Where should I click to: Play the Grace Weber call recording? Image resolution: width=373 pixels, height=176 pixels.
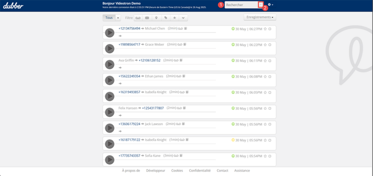pyautogui.click(x=109, y=48)
